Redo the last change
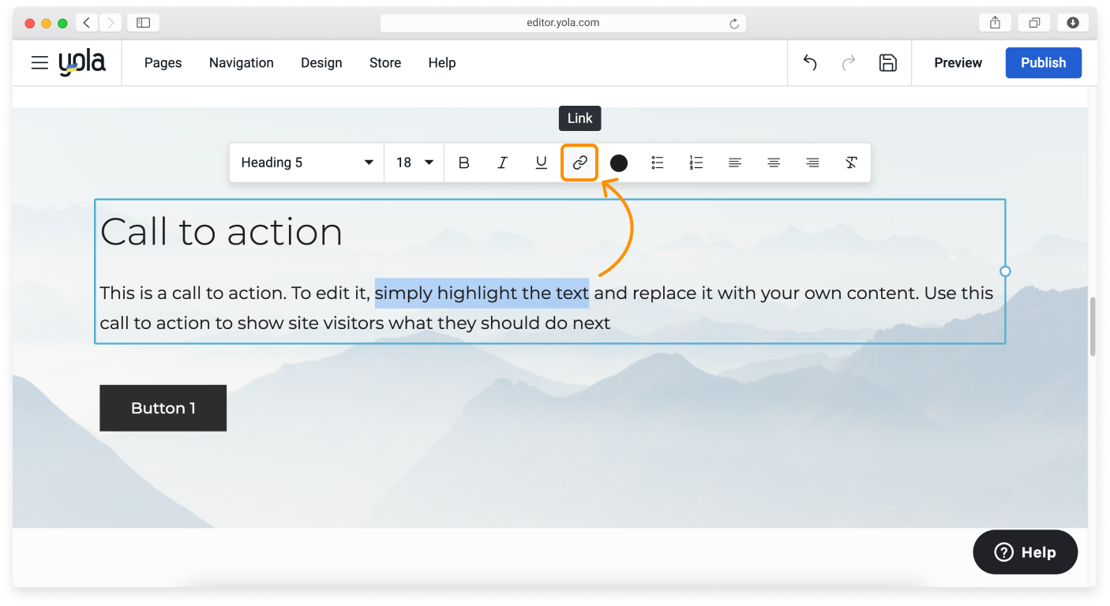This screenshot has height=606, width=1110. tap(849, 62)
